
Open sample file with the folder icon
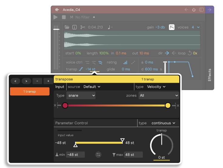click(x=67, y=27)
